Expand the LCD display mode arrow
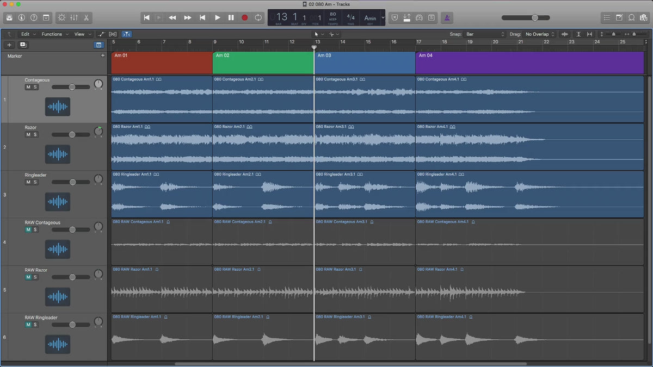The height and width of the screenshot is (367, 653). (x=383, y=17)
